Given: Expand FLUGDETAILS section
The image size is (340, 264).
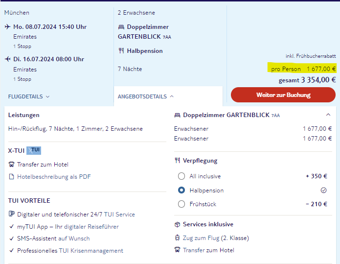Looking at the screenshot, I should tap(29, 96).
